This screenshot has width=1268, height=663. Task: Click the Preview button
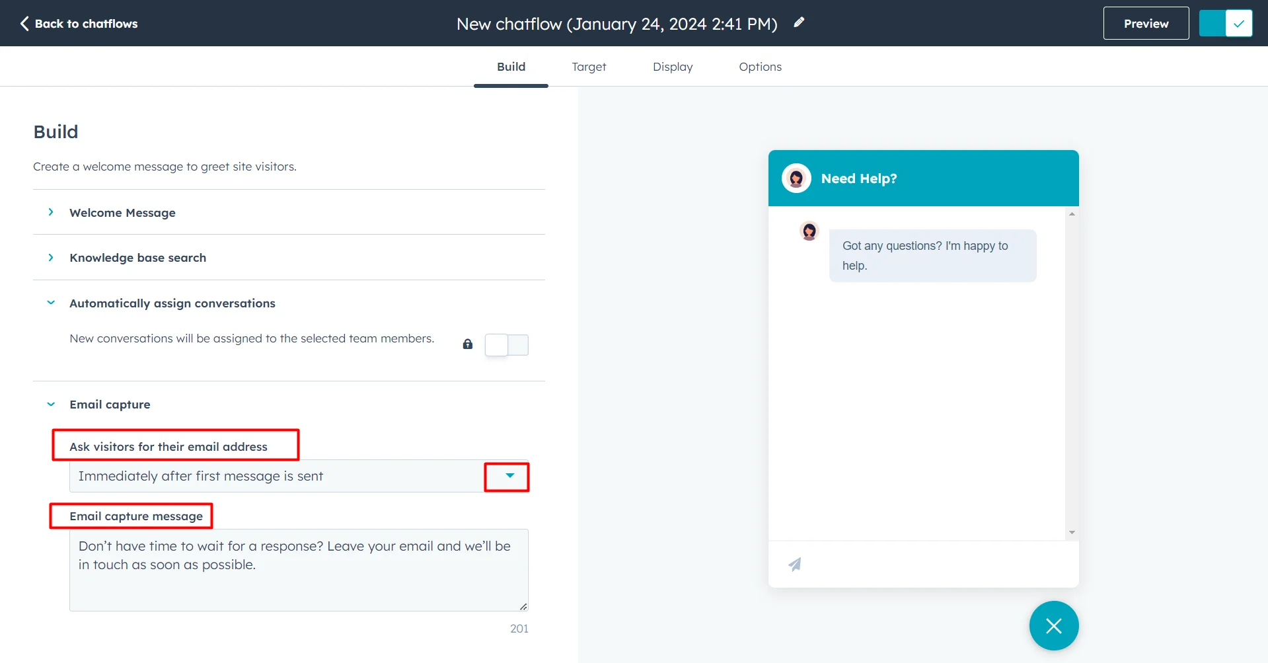(x=1145, y=23)
